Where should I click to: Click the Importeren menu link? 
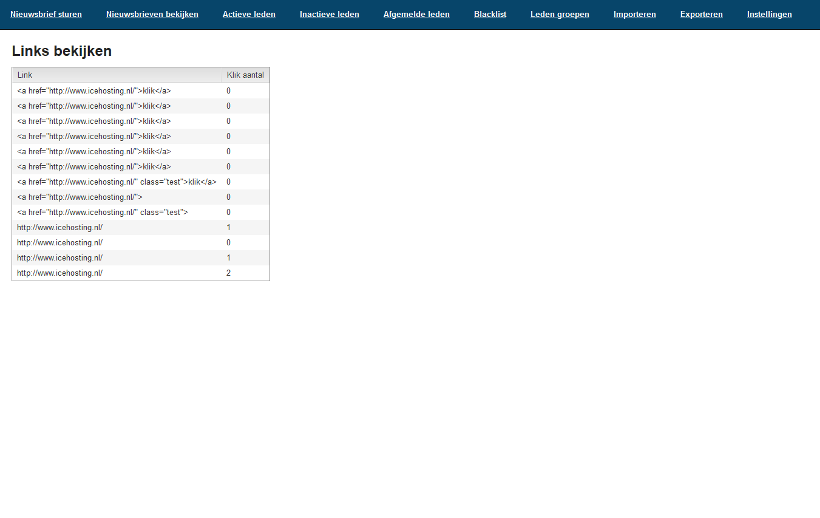634,14
